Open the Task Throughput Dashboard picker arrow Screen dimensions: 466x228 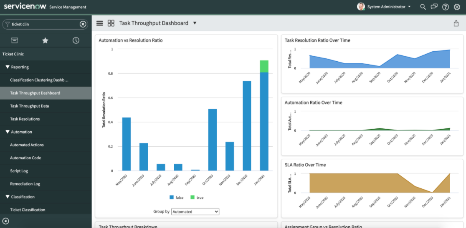(x=195, y=23)
